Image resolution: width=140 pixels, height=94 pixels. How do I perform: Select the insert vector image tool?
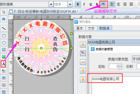tap(4, 50)
